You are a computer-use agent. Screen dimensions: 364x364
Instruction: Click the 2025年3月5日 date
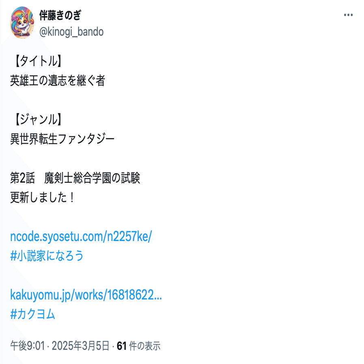click(80, 346)
